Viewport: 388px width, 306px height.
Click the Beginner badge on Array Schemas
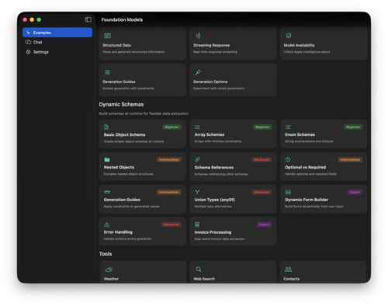[262, 127]
